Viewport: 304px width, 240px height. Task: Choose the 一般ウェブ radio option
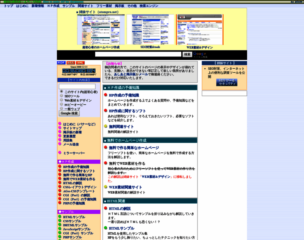point(62,108)
